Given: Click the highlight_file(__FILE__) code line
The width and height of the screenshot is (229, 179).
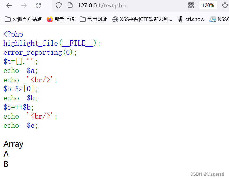Looking at the screenshot, I should pyautogui.click(x=52, y=43).
